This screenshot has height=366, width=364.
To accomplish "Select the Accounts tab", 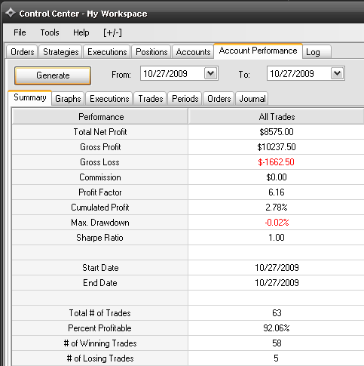I will 193,52.
